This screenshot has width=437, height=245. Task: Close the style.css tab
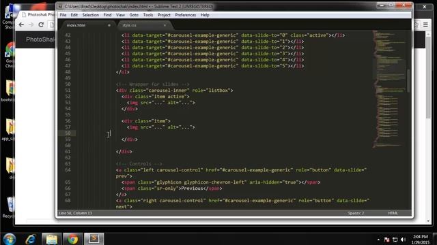pos(165,25)
